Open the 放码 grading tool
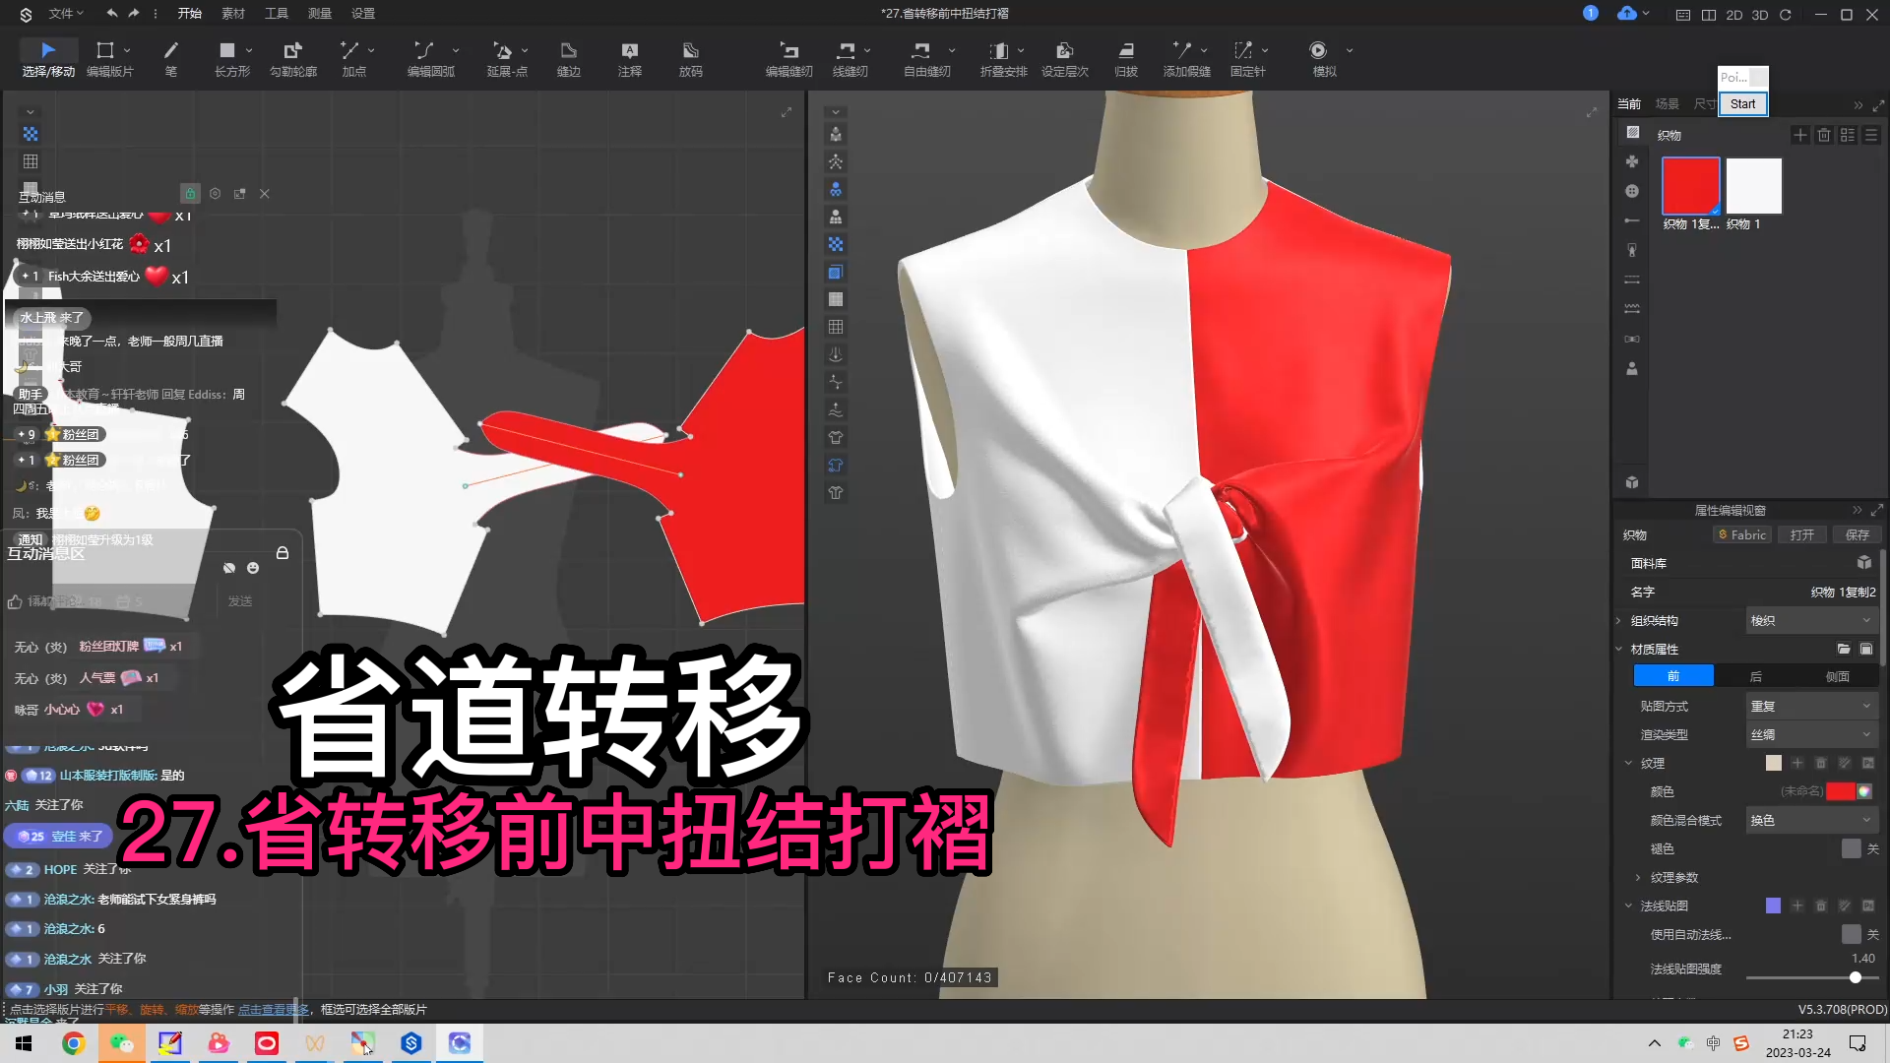The height and width of the screenshot is (1063, 1890). 691,59
